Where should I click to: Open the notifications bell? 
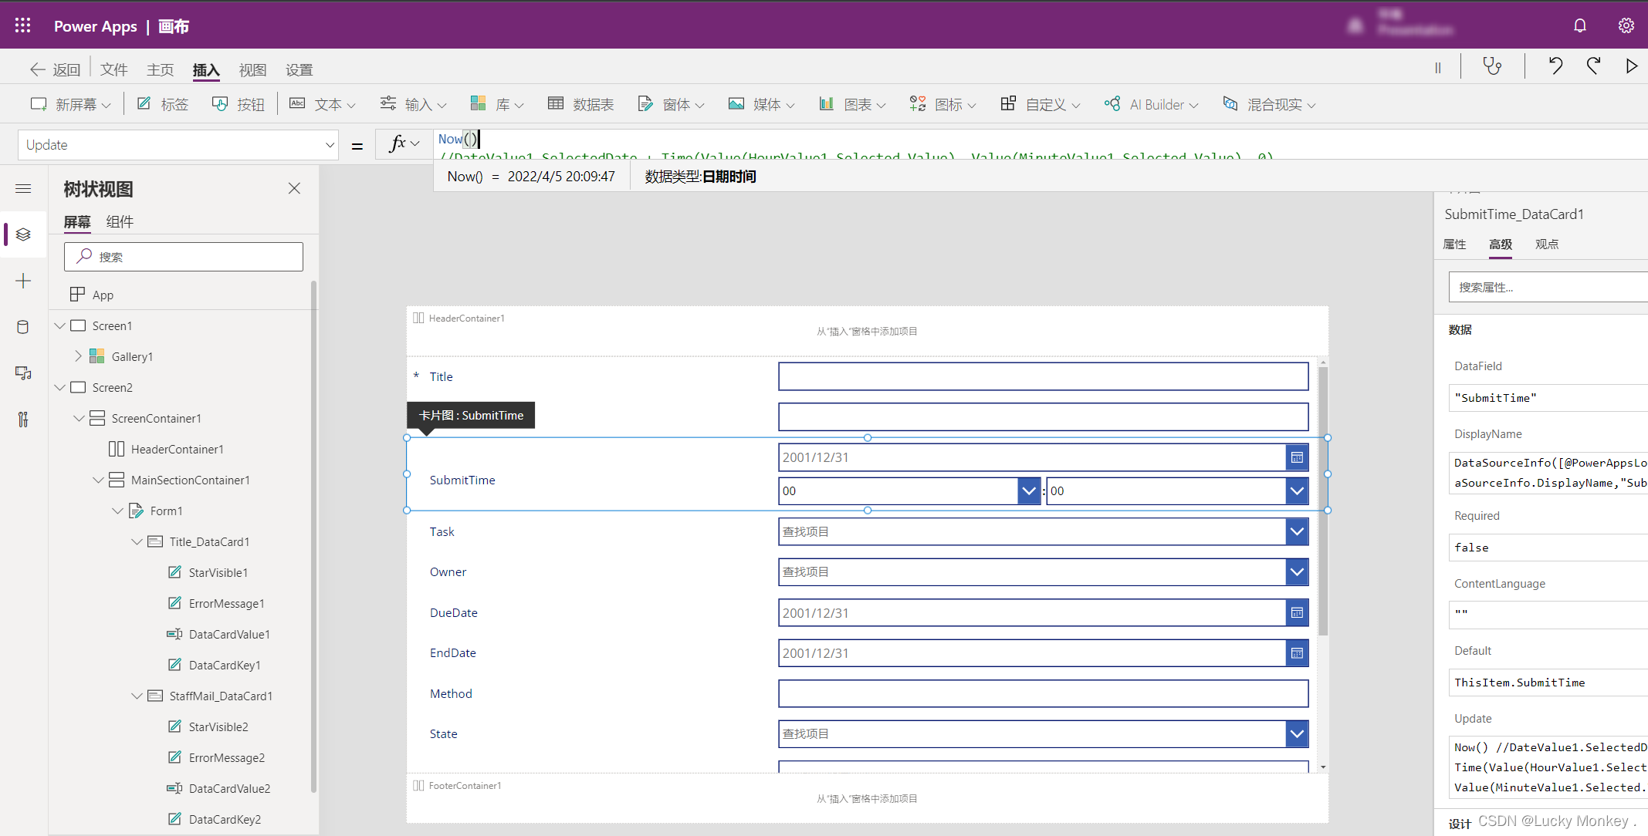1580,25
